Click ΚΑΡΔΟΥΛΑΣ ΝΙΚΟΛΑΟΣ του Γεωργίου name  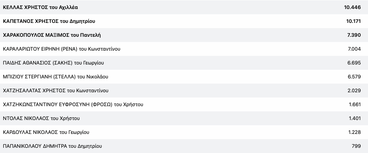[x=46, y=132]
